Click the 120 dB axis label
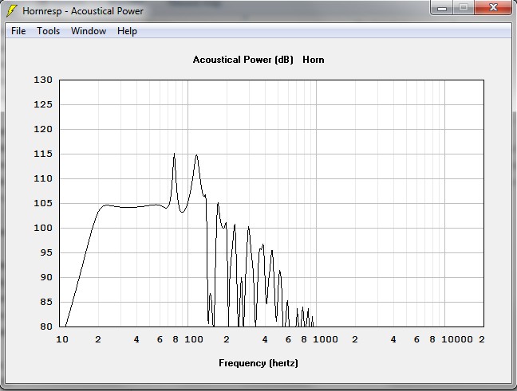 (x=43, y=129)
